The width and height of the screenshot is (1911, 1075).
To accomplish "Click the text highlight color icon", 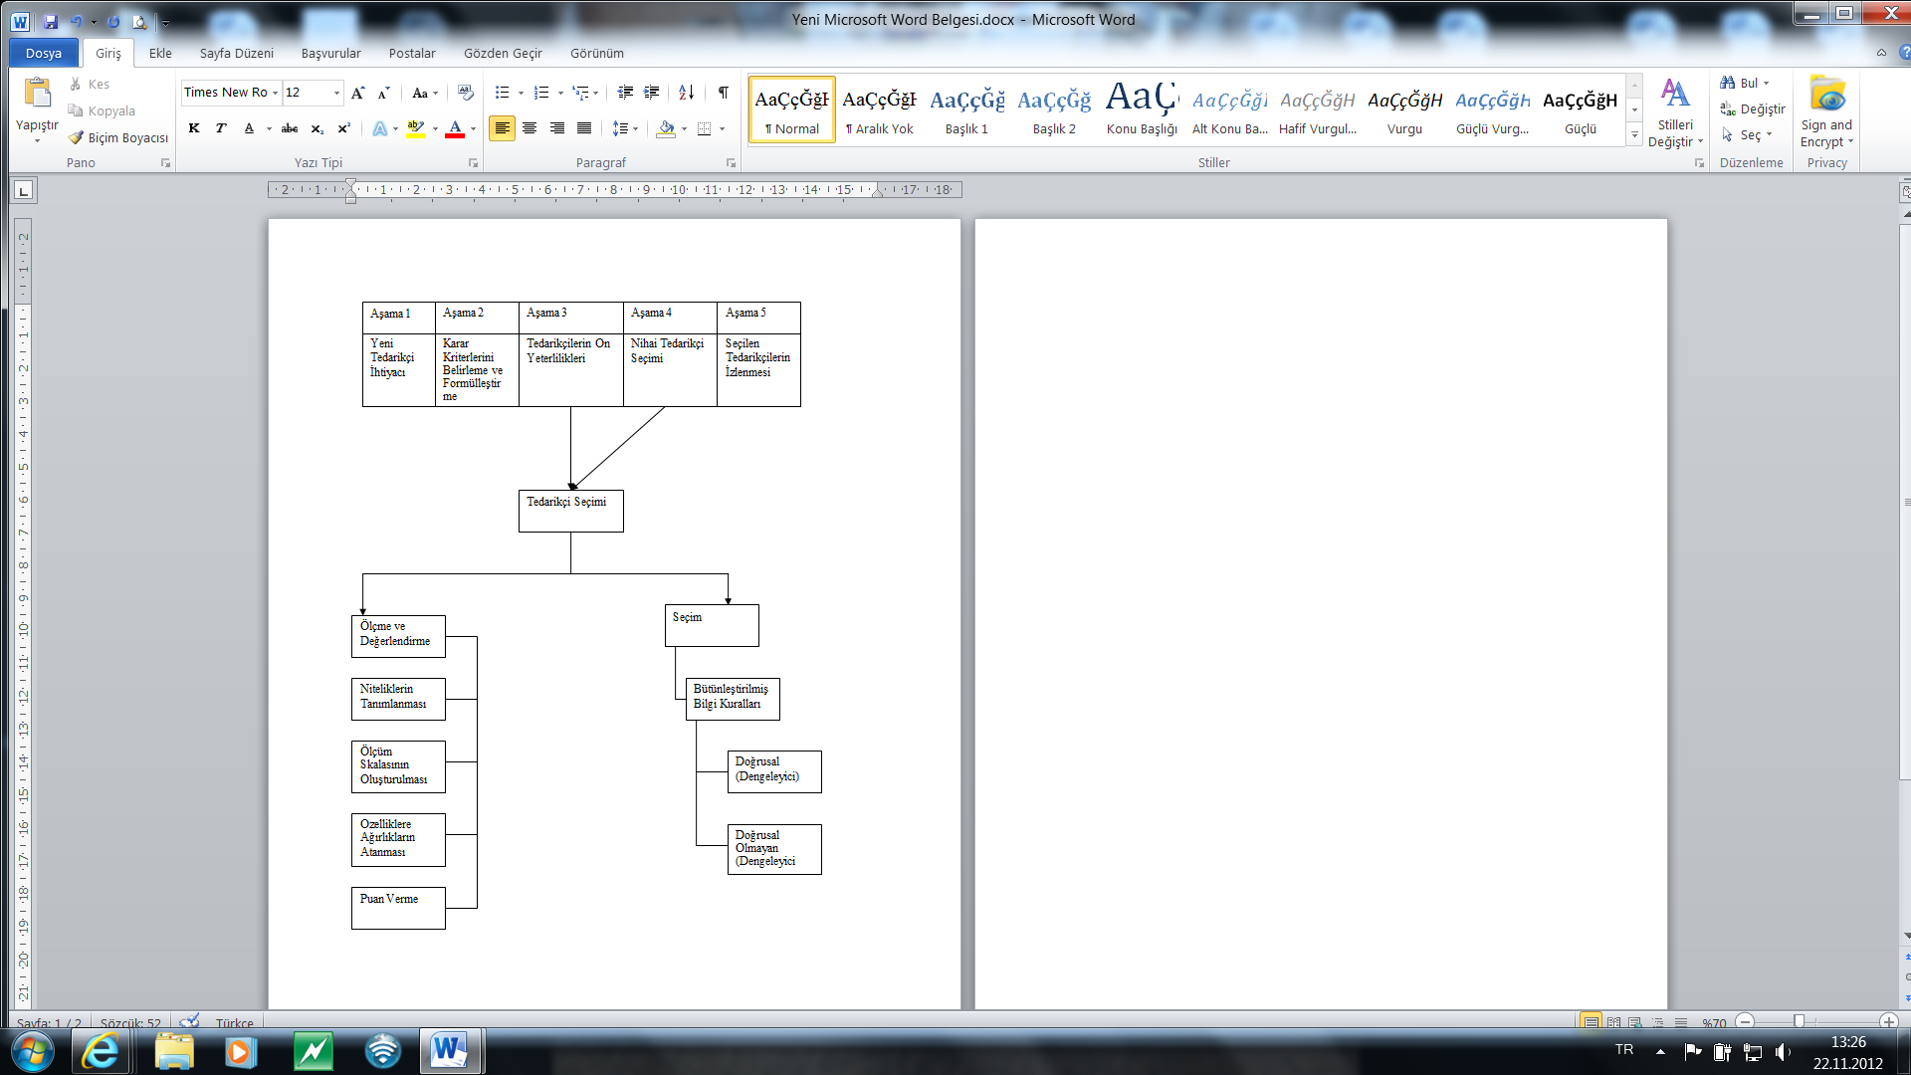I will [416, 127].
